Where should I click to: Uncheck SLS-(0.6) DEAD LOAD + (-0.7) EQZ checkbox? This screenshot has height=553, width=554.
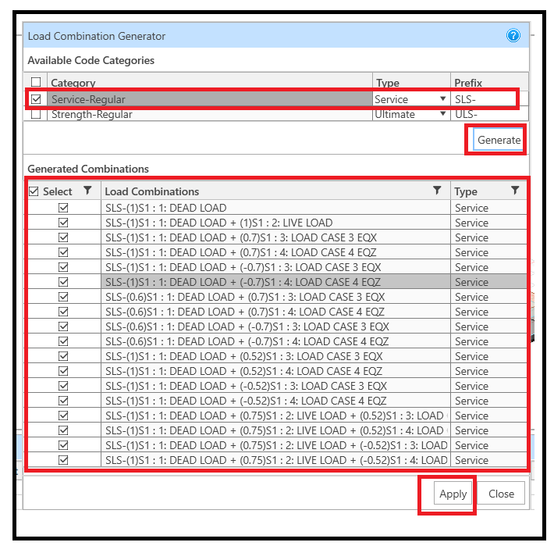click(63, 341)
